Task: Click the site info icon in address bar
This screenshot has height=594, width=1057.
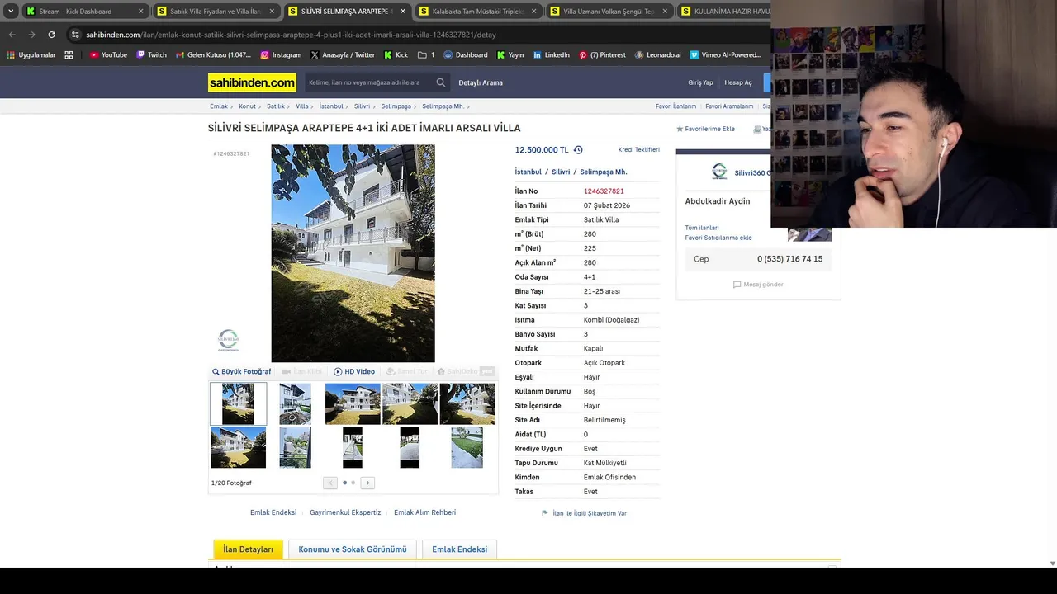Action: point(75,35)
